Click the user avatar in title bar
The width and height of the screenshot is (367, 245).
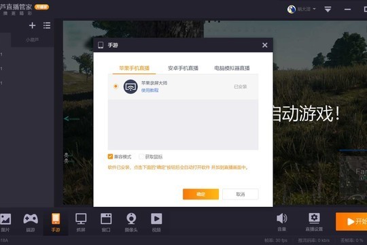click(292, 10)
